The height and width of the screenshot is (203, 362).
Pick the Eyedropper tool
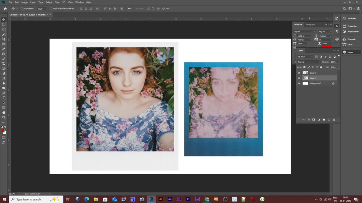[x=4, y=49]
